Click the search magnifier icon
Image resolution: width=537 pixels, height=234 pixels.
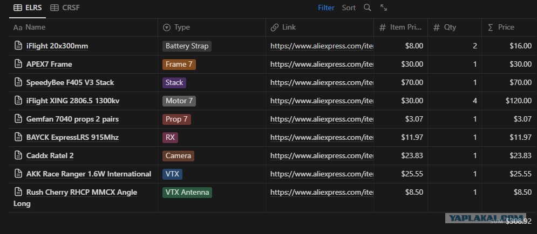367,8
